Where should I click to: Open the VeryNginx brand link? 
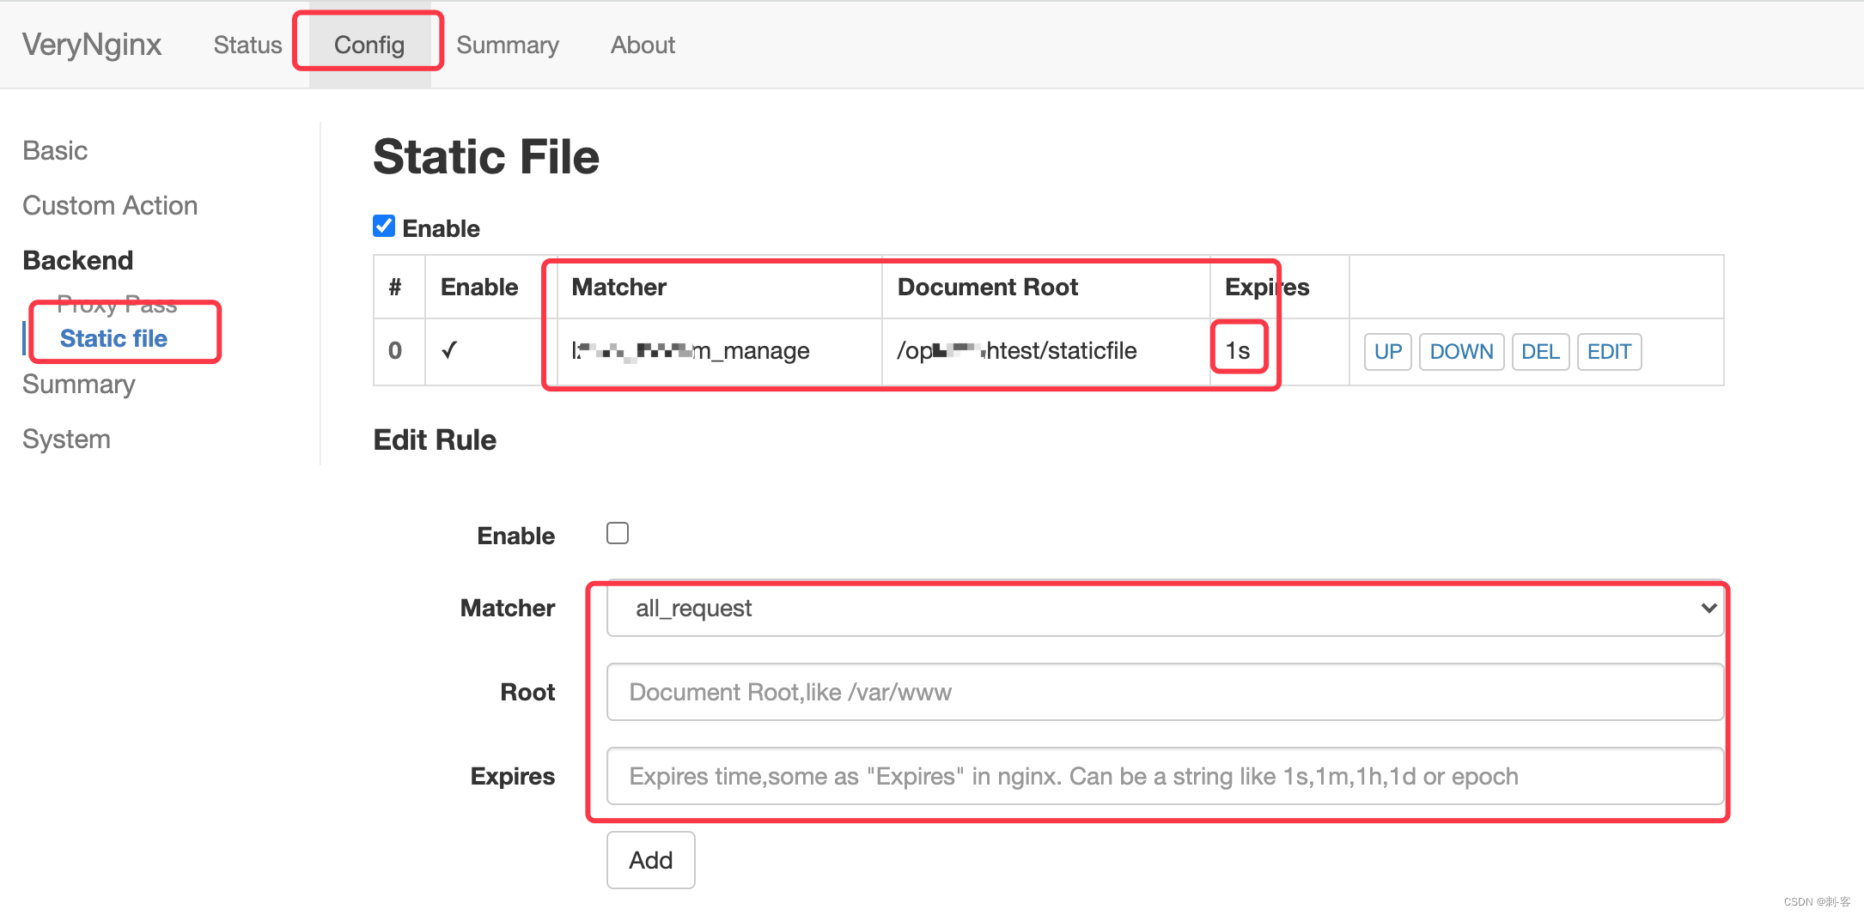coord(92,45)
